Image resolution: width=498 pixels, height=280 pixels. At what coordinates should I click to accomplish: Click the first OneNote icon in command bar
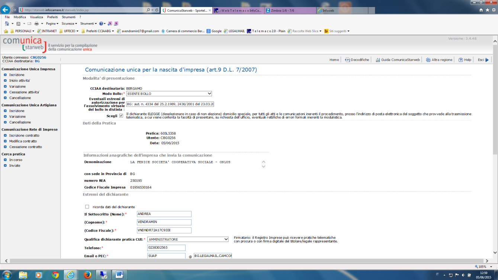[x=110, y=23]
